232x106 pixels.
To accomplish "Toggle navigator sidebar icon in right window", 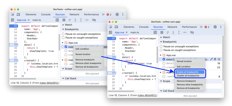I will coord(111,33).
